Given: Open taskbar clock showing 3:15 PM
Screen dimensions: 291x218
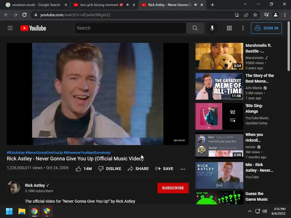Looking at the screenshot, I should (x=278, y=211).
